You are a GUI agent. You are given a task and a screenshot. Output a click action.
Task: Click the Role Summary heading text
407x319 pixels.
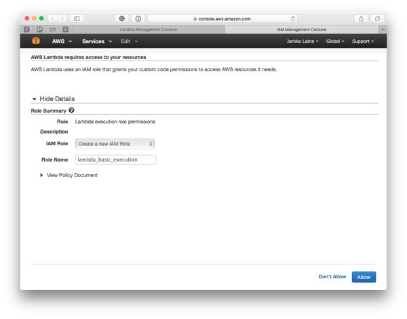tap(48, 111)
